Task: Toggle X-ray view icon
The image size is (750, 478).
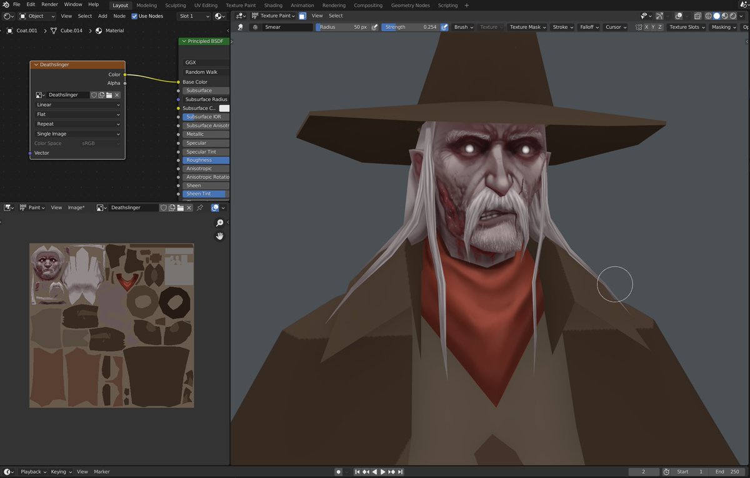Action: point(697,16)
